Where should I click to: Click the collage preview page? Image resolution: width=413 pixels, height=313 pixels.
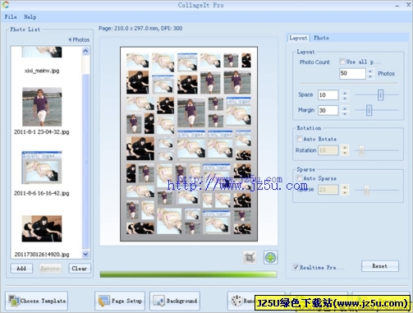point(189,144)
